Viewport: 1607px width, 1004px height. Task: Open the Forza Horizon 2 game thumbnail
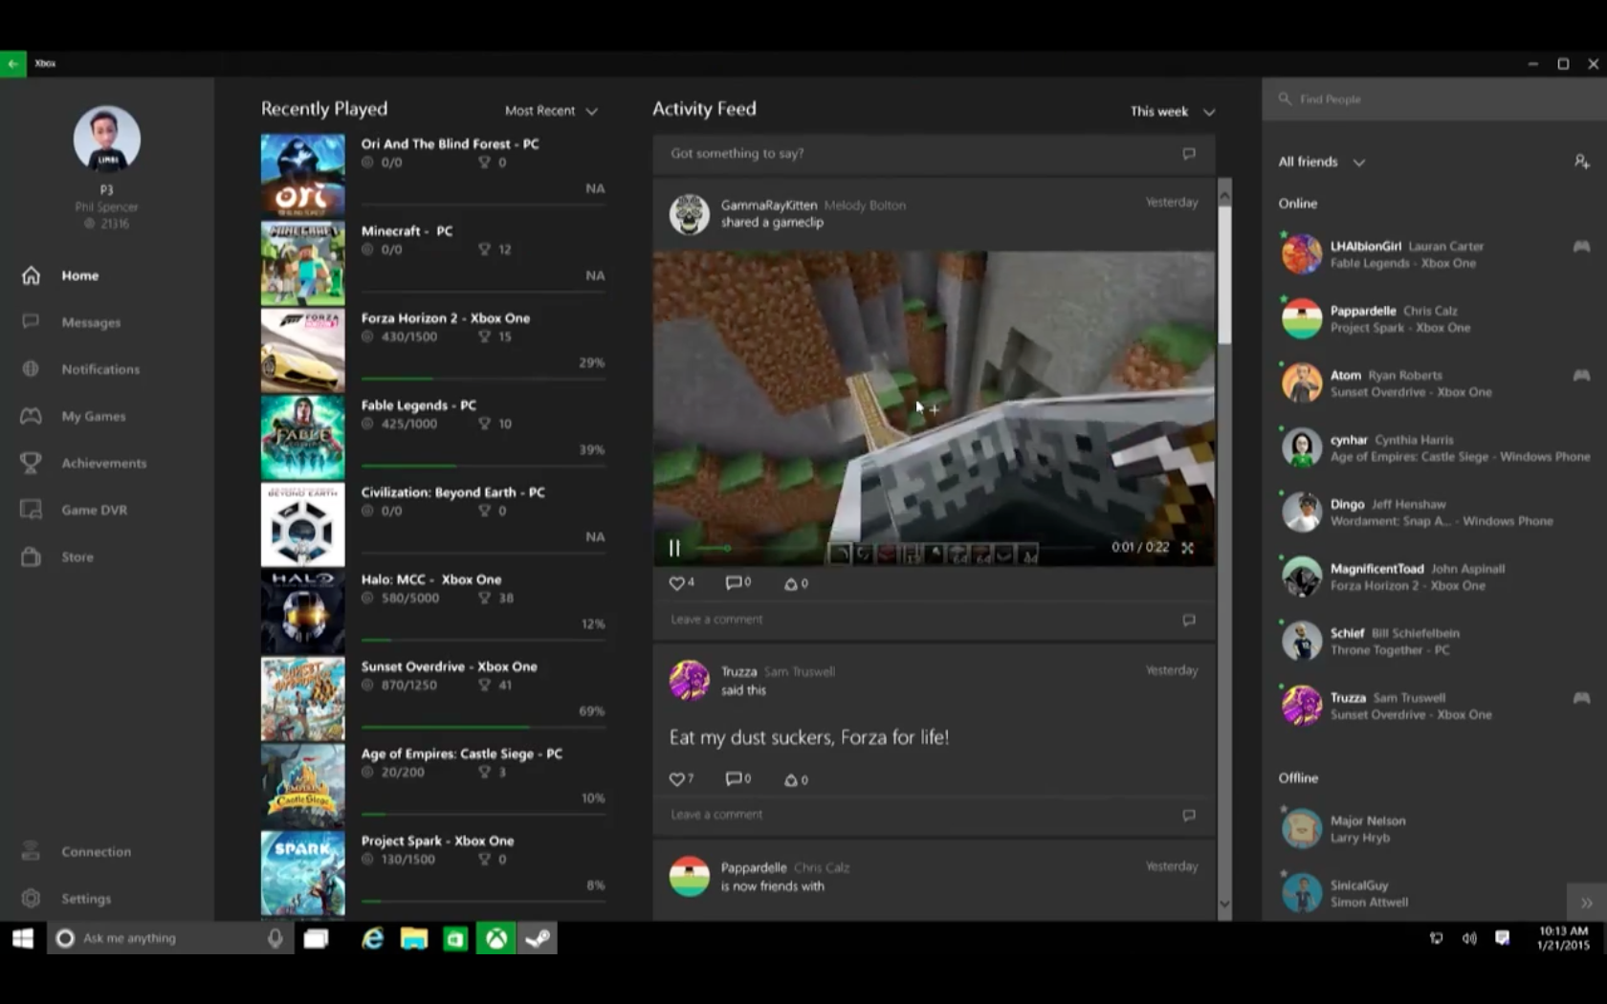point(302,350)
